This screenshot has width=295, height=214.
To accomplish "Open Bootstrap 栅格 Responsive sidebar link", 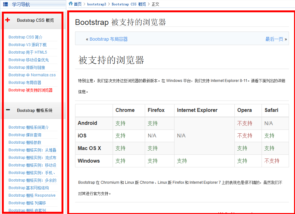I will click(x=32, y=195).
